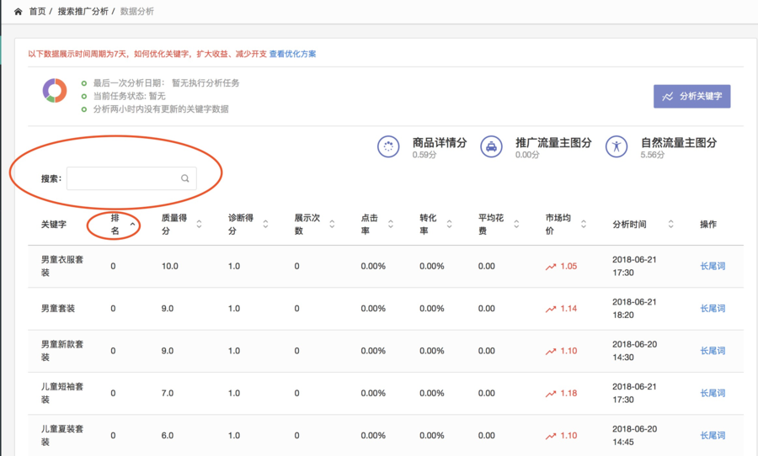Open 长尾词 for 男童新款套装
The width and height of the screenshot is (758, 456).
click(x=713, y=351)
